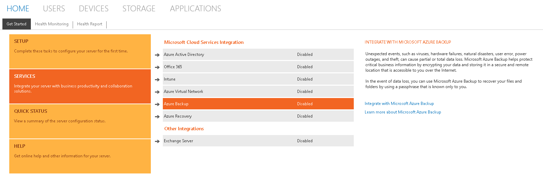Click Disabled status of Intune
The image size is (543, 181).
[305, 79]
